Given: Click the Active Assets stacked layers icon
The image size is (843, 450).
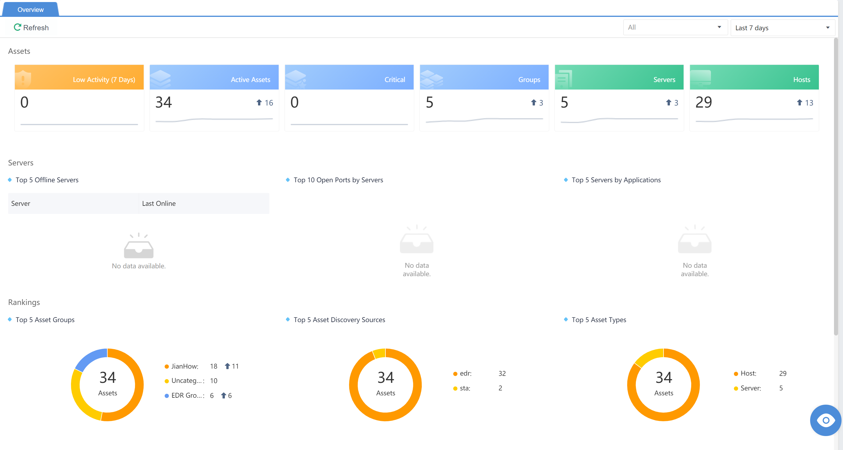Looking at the screenshot, I should (x=160, y=79).
